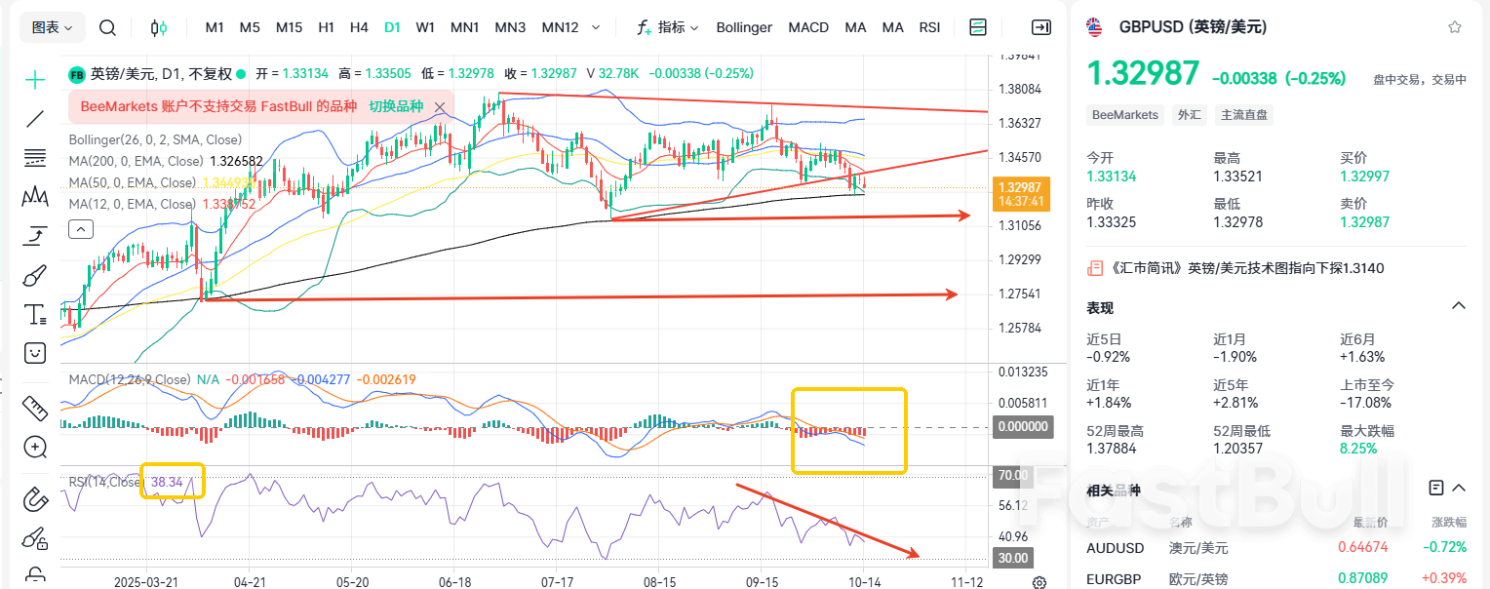1490x589 pixels.
Task: Add the MACD indicator from the top bar
Action: [x=808, y=27]
